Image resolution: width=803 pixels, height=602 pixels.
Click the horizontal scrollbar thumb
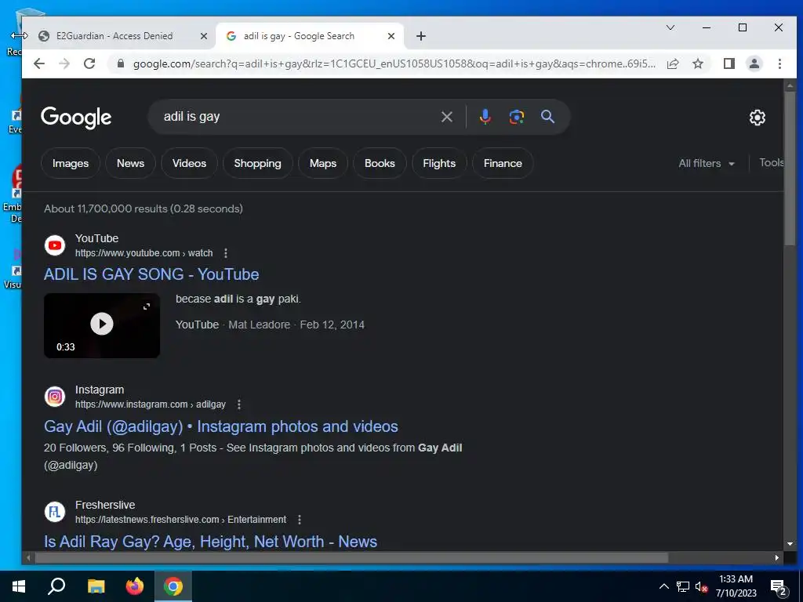tap(351, 557)
